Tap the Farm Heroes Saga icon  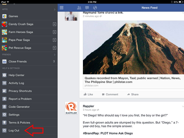coord(4,32)
